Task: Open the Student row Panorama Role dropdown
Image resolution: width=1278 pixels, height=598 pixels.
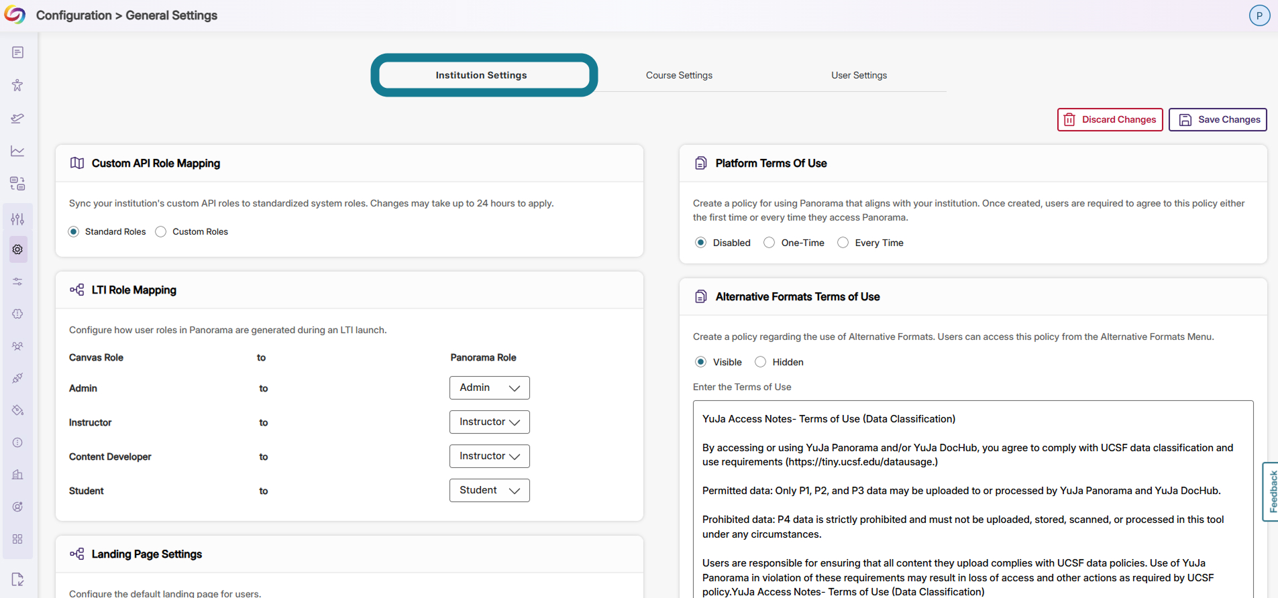Action: point(490,490)
